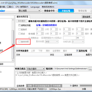Click the 输出到 path input field

71,69
